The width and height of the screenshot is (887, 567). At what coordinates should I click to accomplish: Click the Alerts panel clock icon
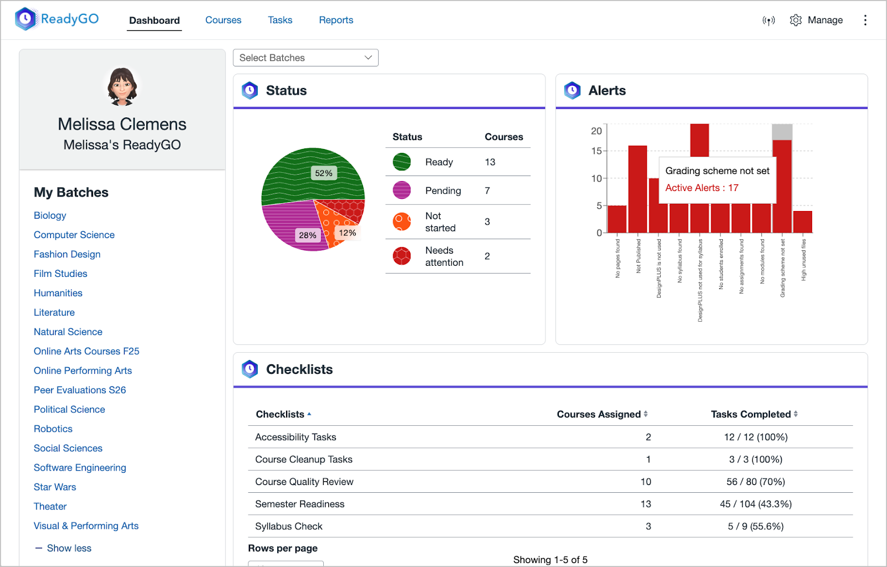coord(572,90)
